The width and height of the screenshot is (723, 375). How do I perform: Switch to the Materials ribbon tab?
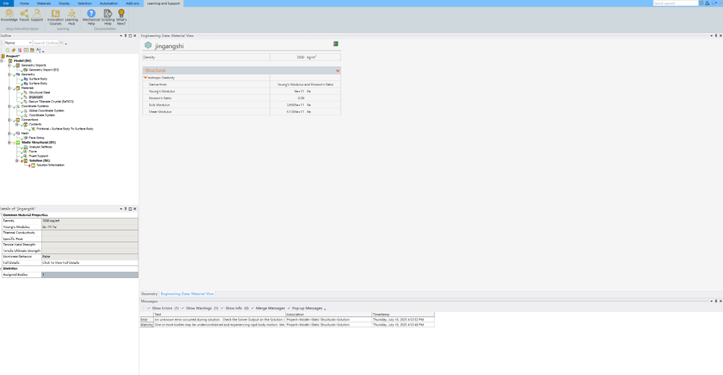[x=44, y=3]
